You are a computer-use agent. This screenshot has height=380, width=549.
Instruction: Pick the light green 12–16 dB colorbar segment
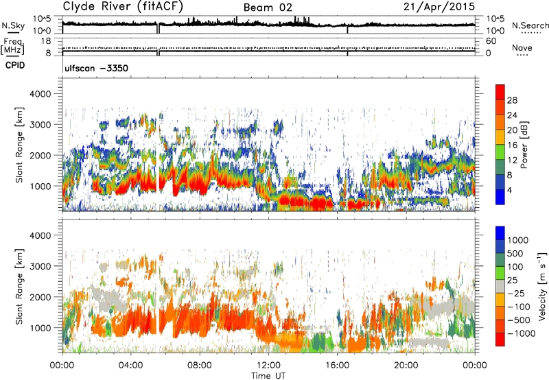click(x=500, y=152)
